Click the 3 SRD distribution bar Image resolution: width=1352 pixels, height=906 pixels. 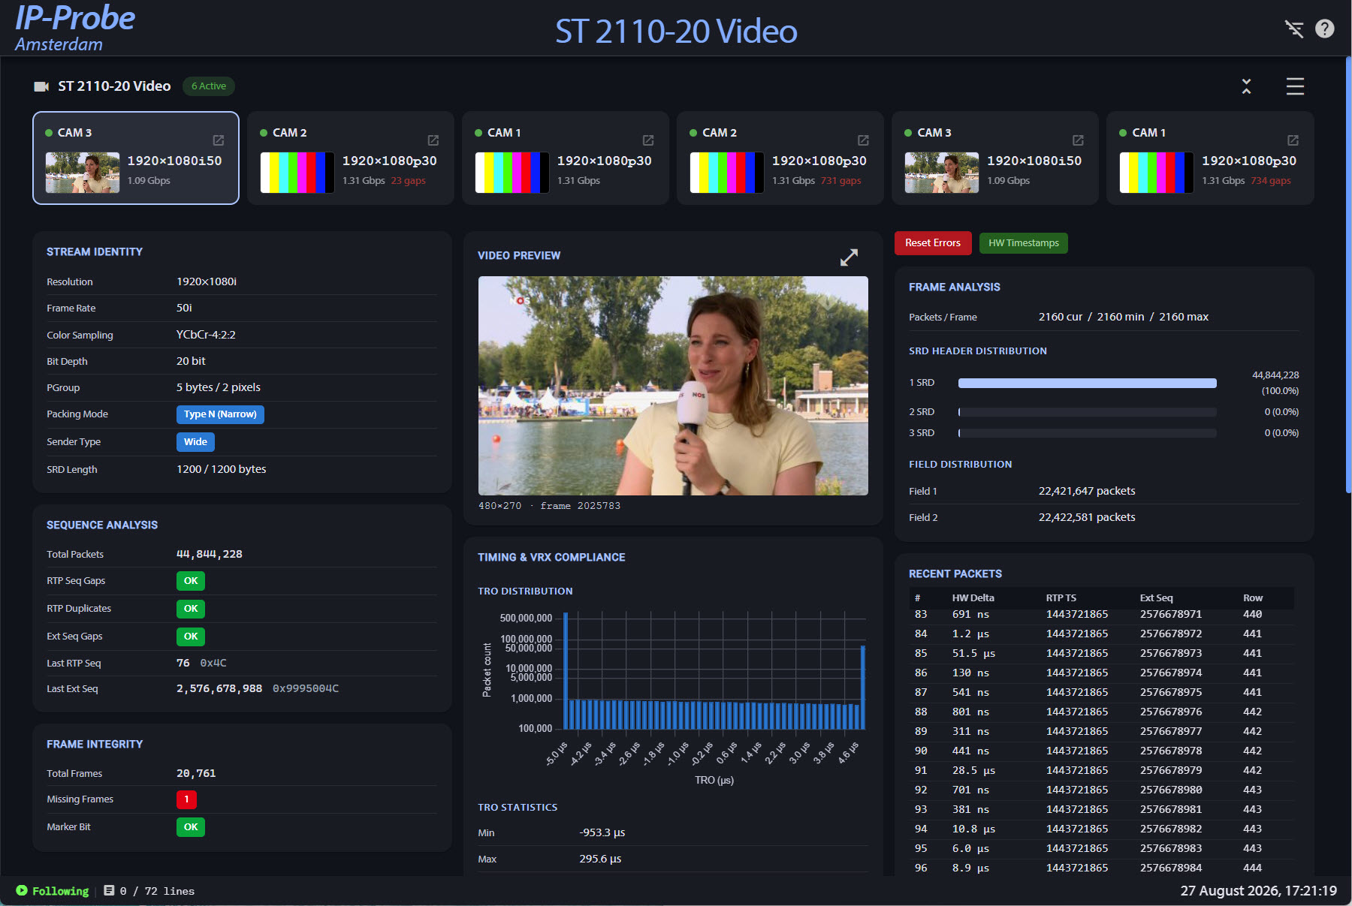coord(1087,433)
